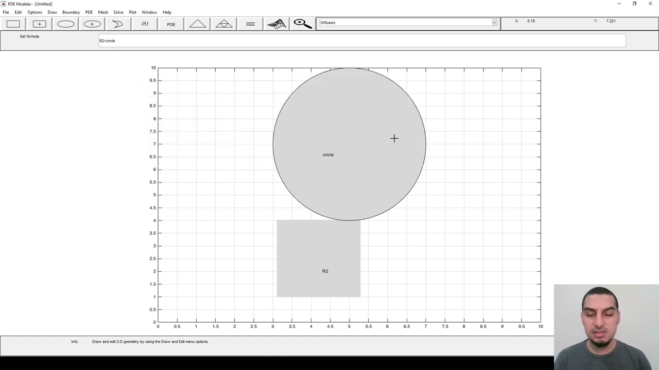Select the draw polygon tool
Image resolution: width=659 pixels, height=370 pixels.
click(x=118, y=24)
